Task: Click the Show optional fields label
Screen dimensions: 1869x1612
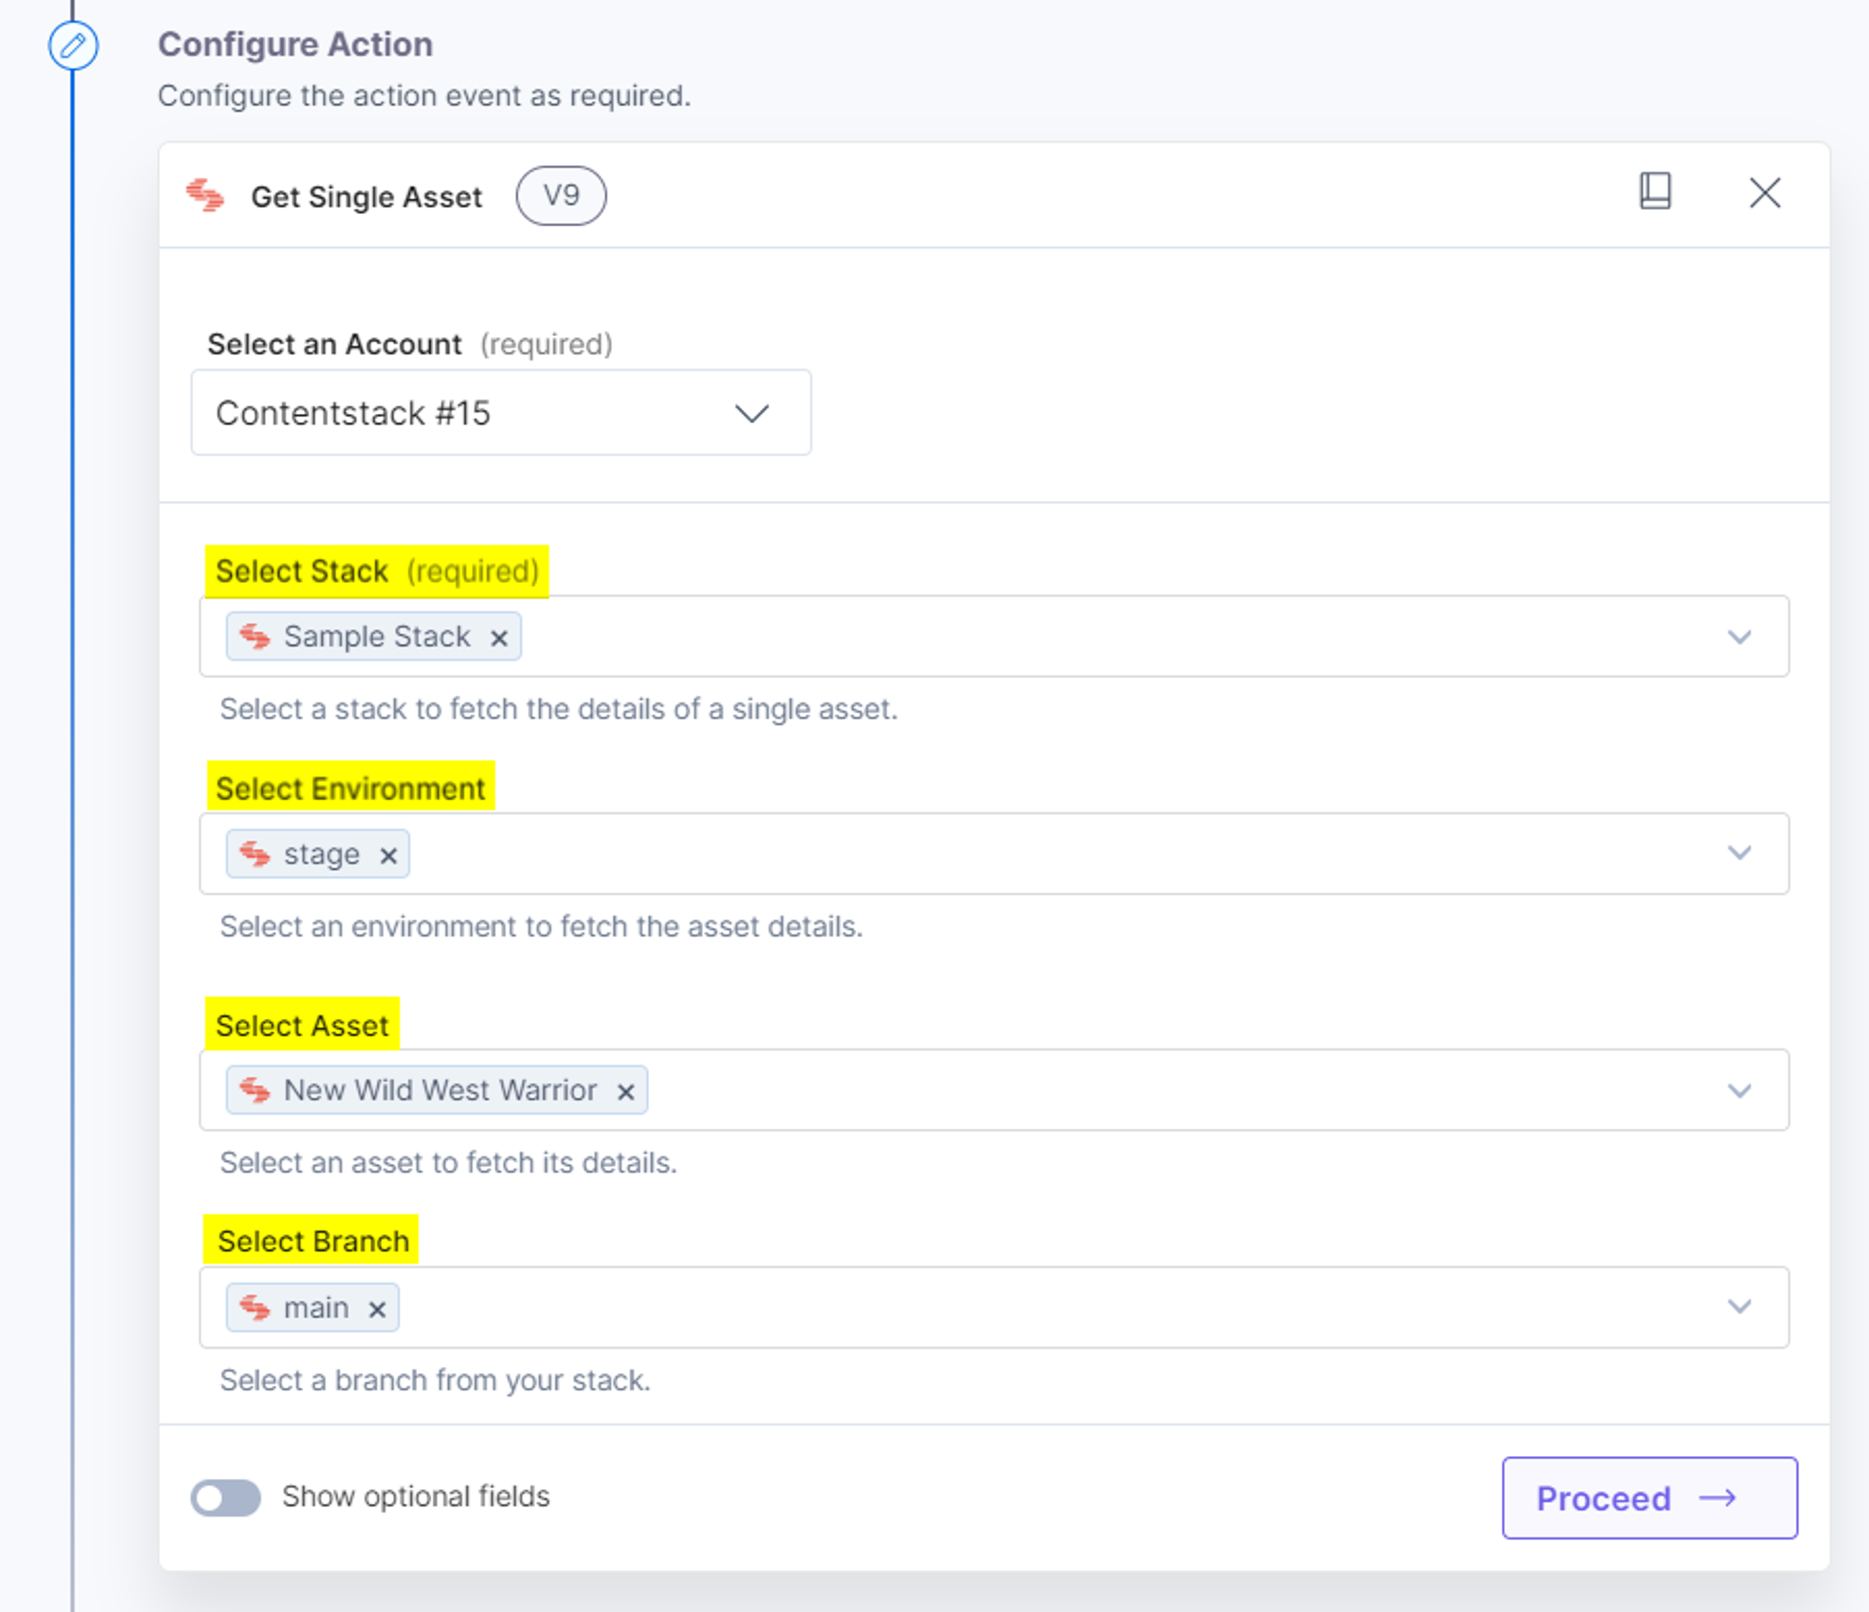Action: pyautogui.click(x=416, y=1497)
